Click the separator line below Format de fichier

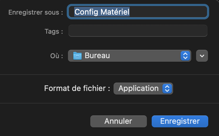[109, 103]
